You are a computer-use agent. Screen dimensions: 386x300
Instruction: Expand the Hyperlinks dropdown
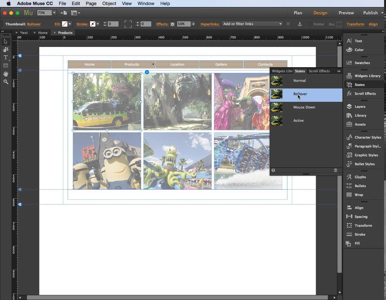pyautogui.click(x=280, y=24)
